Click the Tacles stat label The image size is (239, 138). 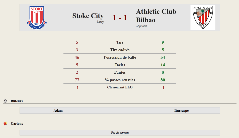[x=120, y=65]
